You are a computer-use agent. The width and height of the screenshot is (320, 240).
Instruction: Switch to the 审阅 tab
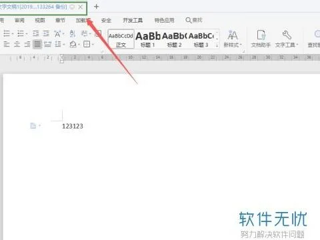point(19,21)
